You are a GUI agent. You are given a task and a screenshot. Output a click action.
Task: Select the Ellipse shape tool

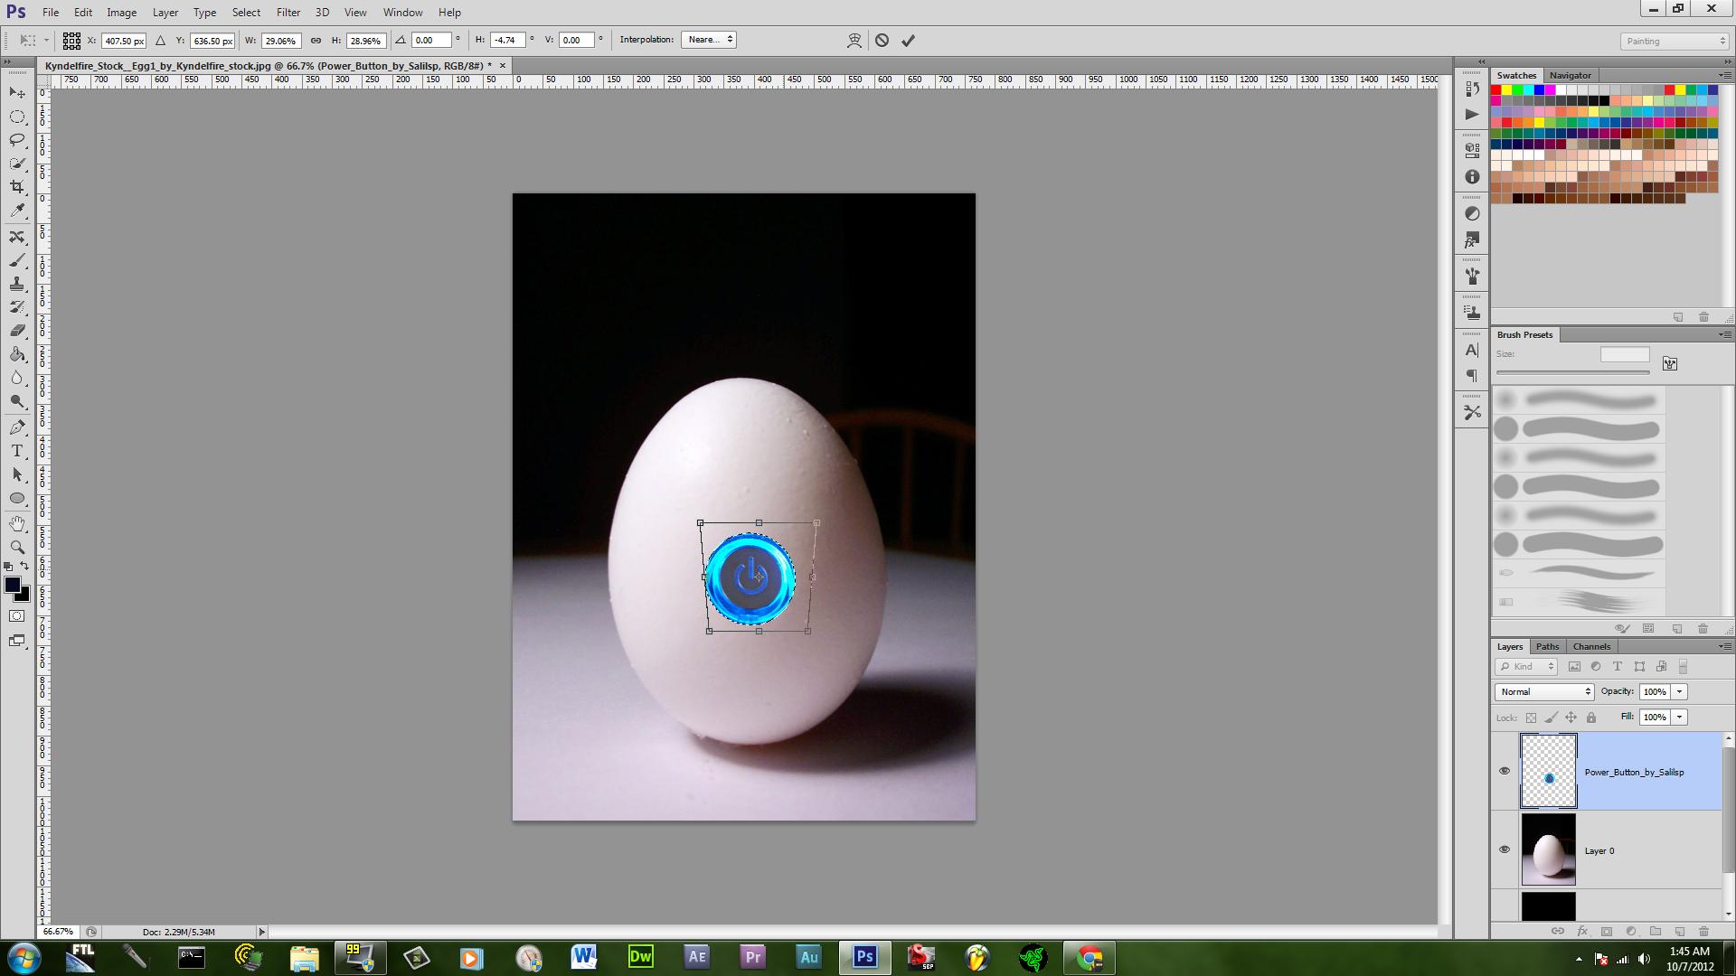tap(17, 498)
